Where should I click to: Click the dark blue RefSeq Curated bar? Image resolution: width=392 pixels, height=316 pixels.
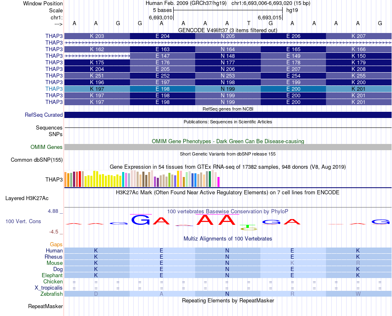pyautogui.click(x=228, y=115)
